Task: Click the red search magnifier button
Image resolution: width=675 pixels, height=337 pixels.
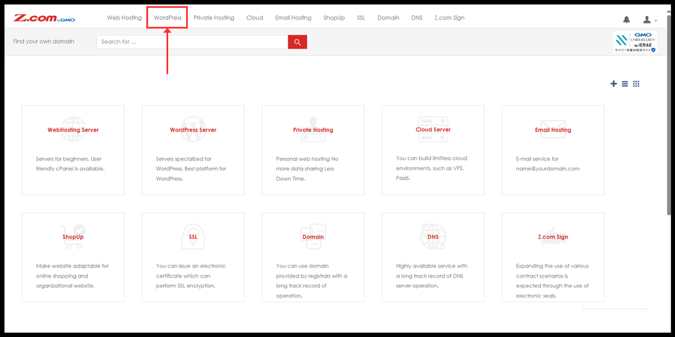Action: pyautogui.click(x=298, y=42)
